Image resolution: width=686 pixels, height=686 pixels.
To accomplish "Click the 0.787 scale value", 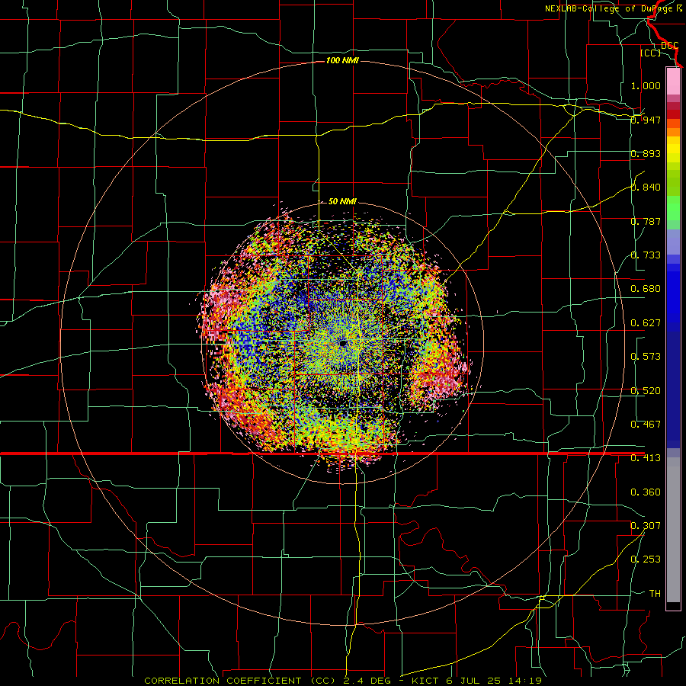I will click(x=646, y=221).
